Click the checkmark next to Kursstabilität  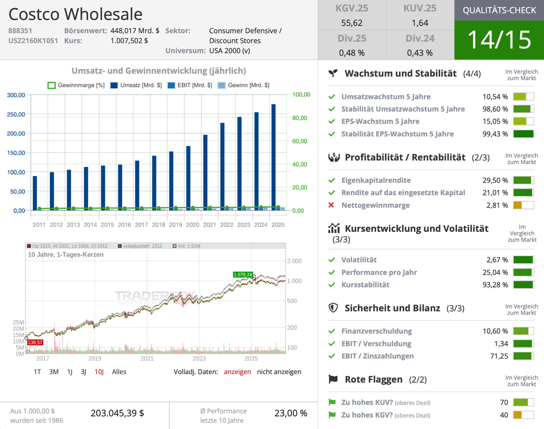(332, 285)
